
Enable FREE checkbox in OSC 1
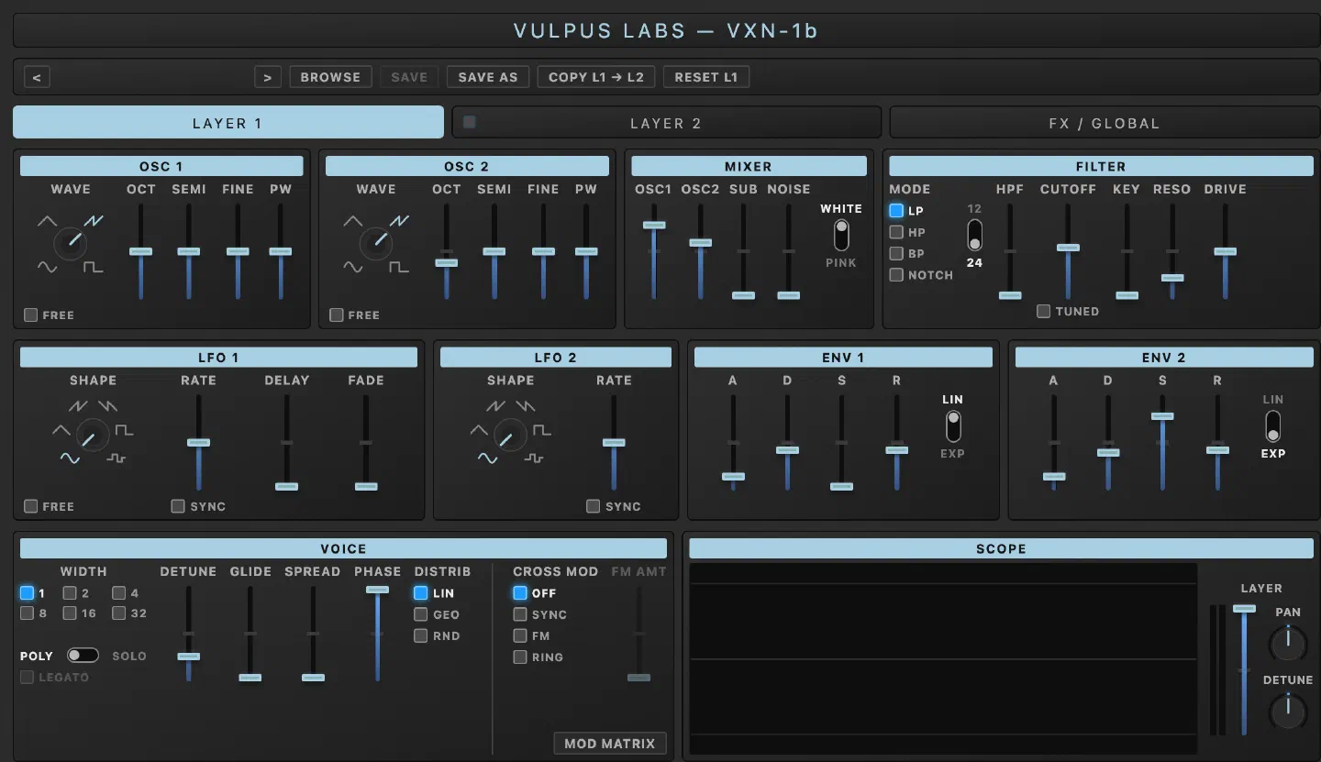point(31,315)
